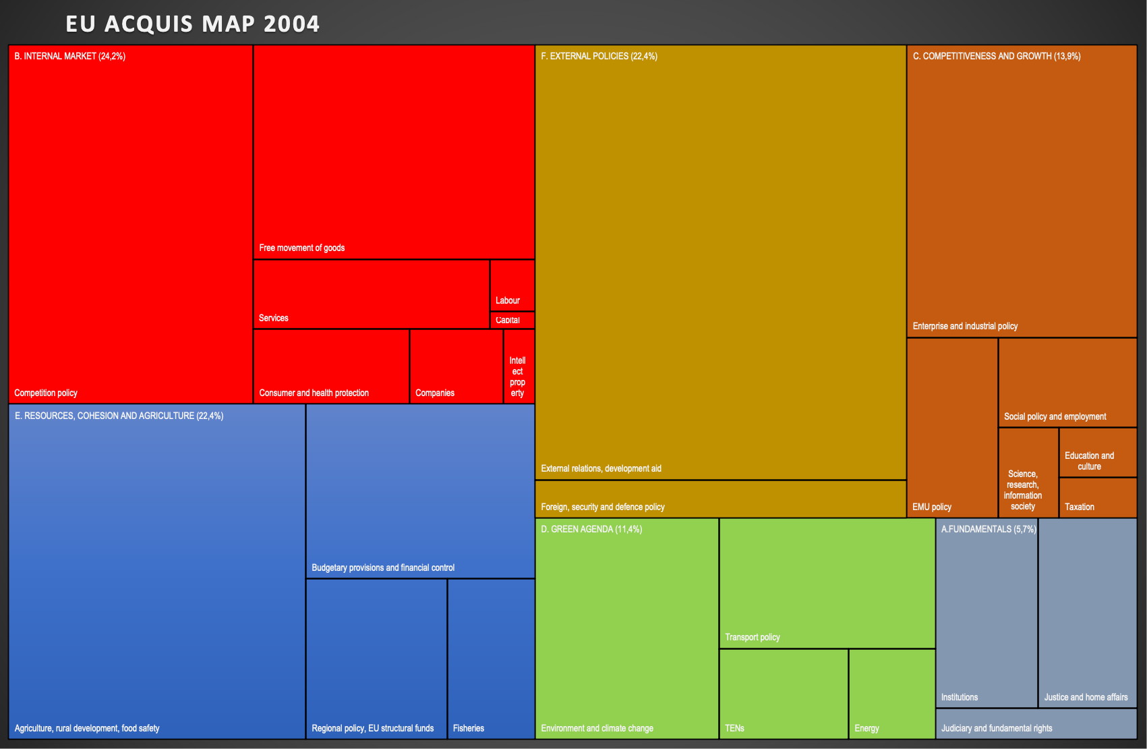Select the Transport policy tile
Image resolution: width=1147 pixels, height=749 pixels.
(827, 583)
